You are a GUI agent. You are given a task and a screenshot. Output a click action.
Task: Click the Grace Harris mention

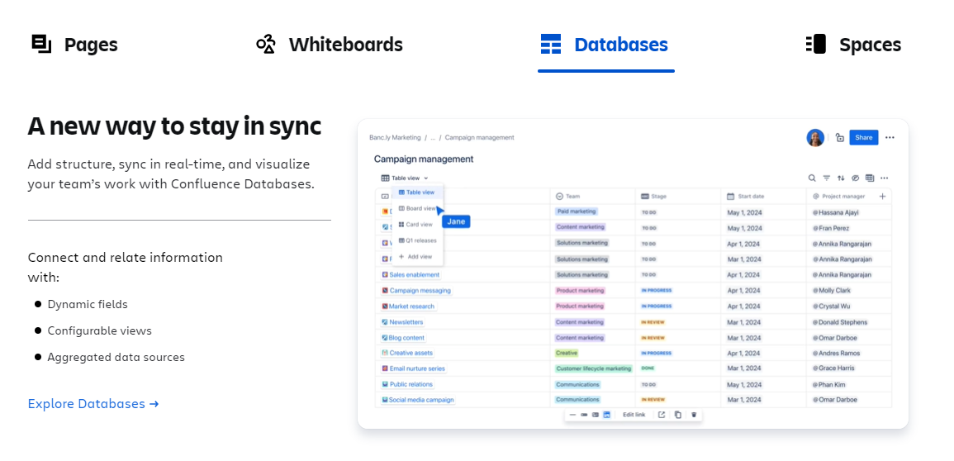pos(833,368)
